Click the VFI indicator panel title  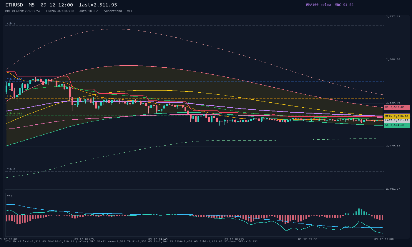10,196
